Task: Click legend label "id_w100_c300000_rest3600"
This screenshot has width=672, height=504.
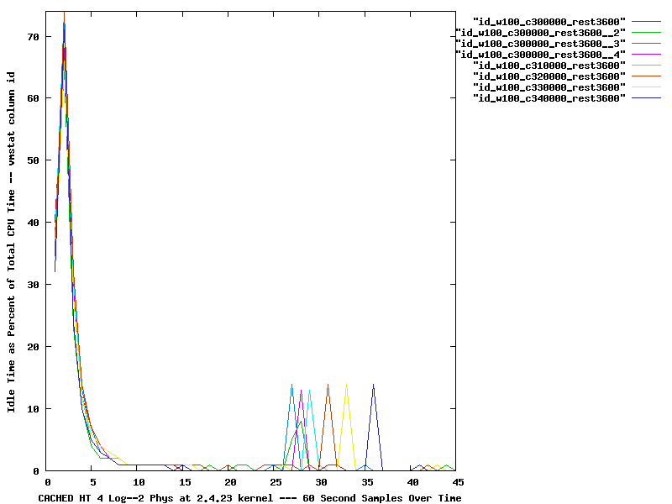Action: point(549,22)
